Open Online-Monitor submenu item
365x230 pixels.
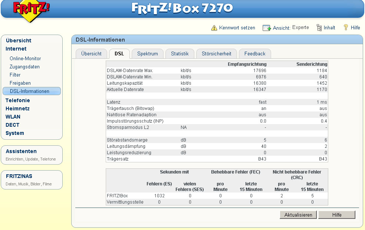click(x=25, y=59)
